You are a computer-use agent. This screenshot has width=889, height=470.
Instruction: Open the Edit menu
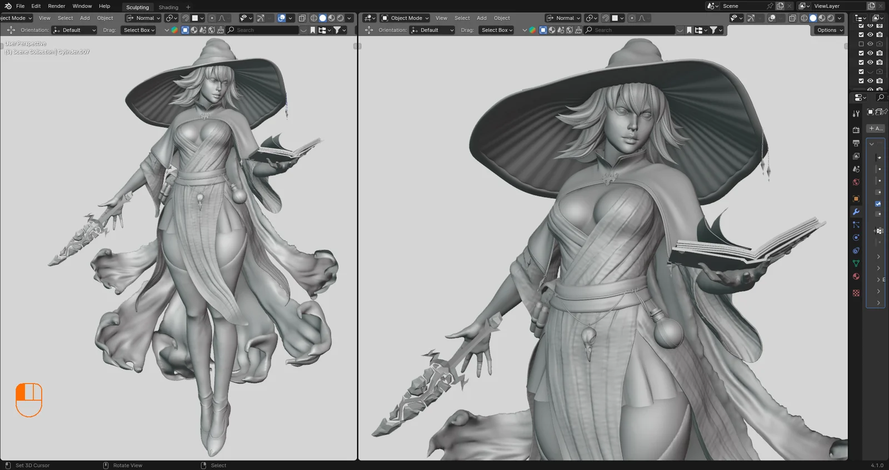(x=36, y=6)
